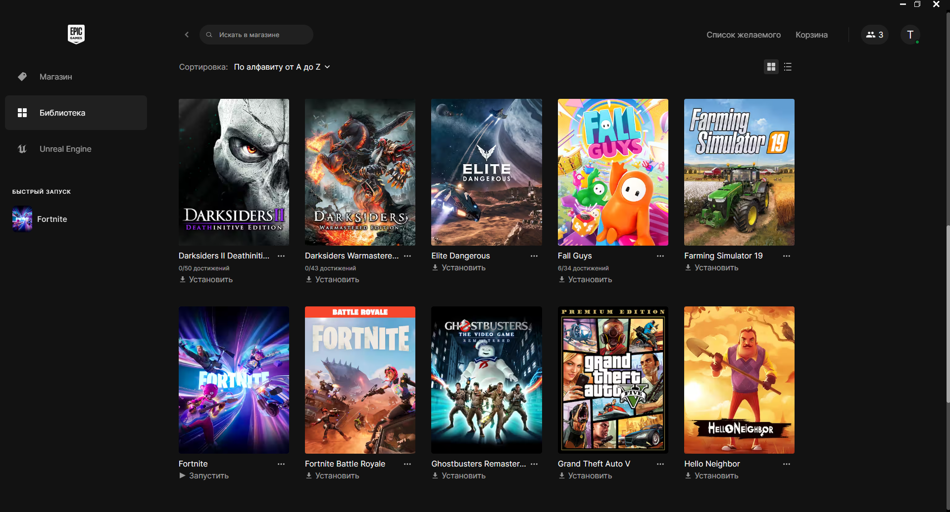Open more options for Fortnite
950x512 pixels.
[281, 464]
